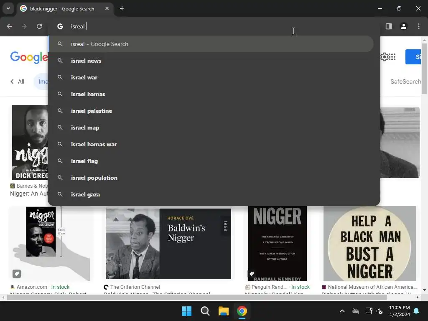Click the OneDrive cloud tray icon
The width and height of the screenshot is (428, 321).
(356, 311)
